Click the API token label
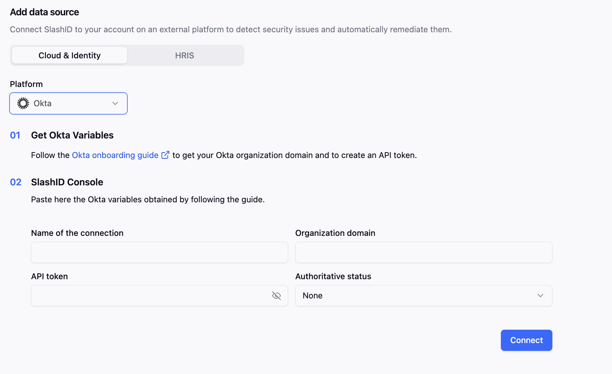 tap(50, 276)
